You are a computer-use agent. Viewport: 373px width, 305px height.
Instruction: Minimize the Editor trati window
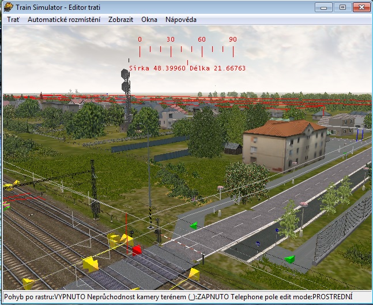coord(323,8)
